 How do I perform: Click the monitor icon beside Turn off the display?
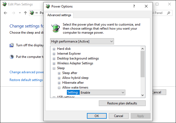tap(12, 45)
